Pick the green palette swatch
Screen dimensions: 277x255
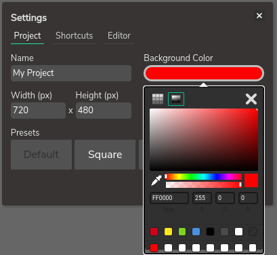[182, 232]
